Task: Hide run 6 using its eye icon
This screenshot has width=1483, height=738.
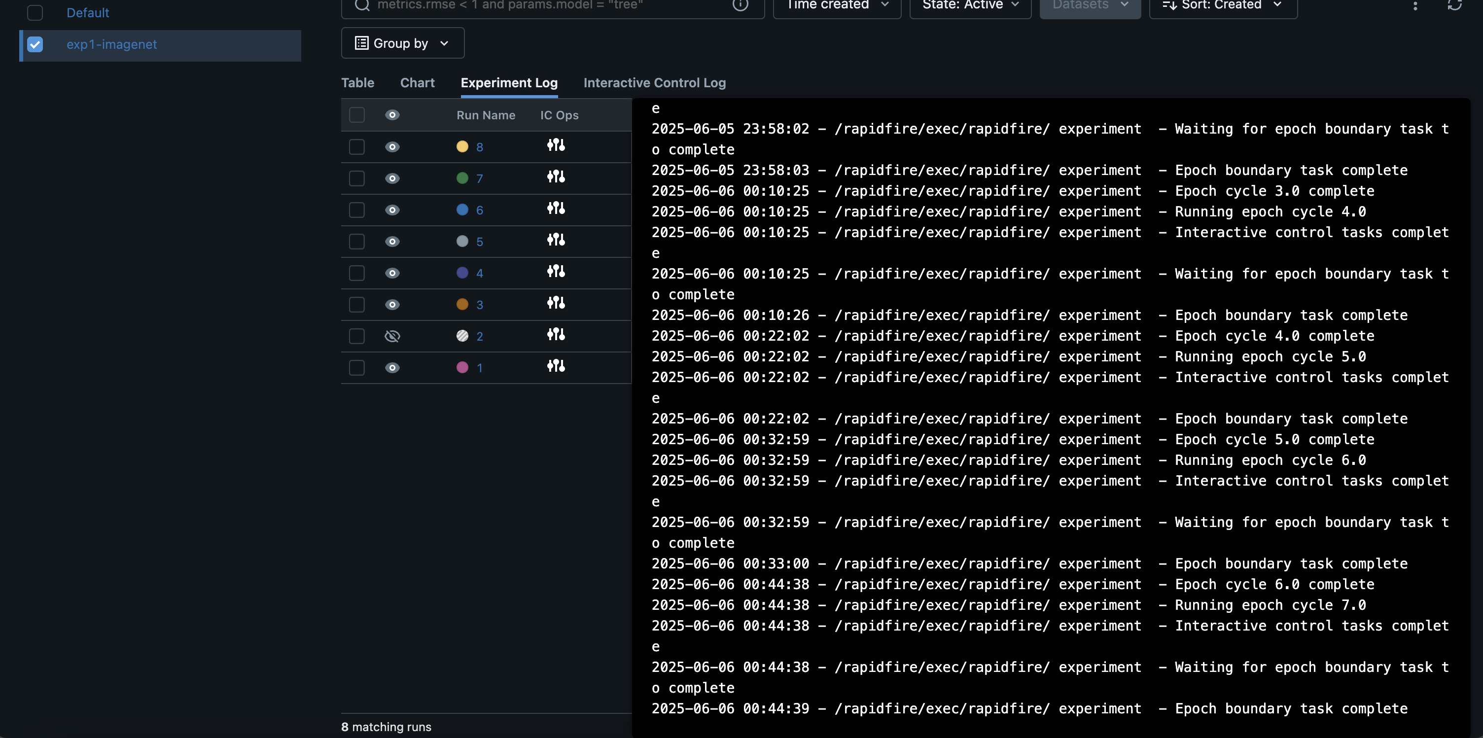Action: tap(392, 210)
